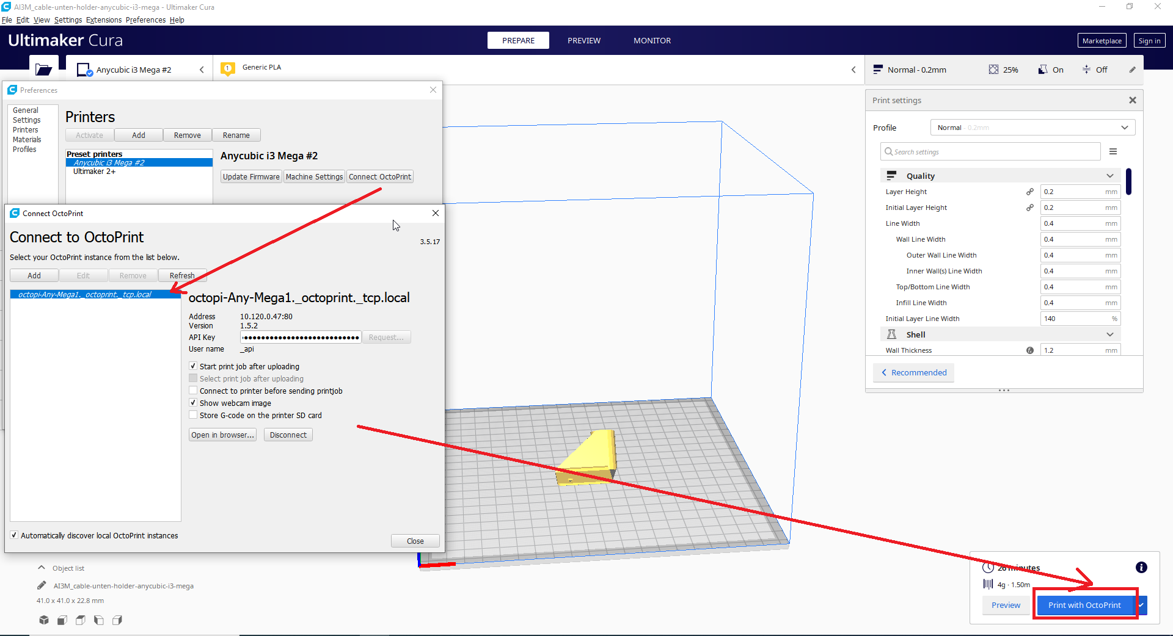Screen dimensions: 1173x636
Task: Open custom print settings via pencil icon
Action: click(x=1134, y=69)
